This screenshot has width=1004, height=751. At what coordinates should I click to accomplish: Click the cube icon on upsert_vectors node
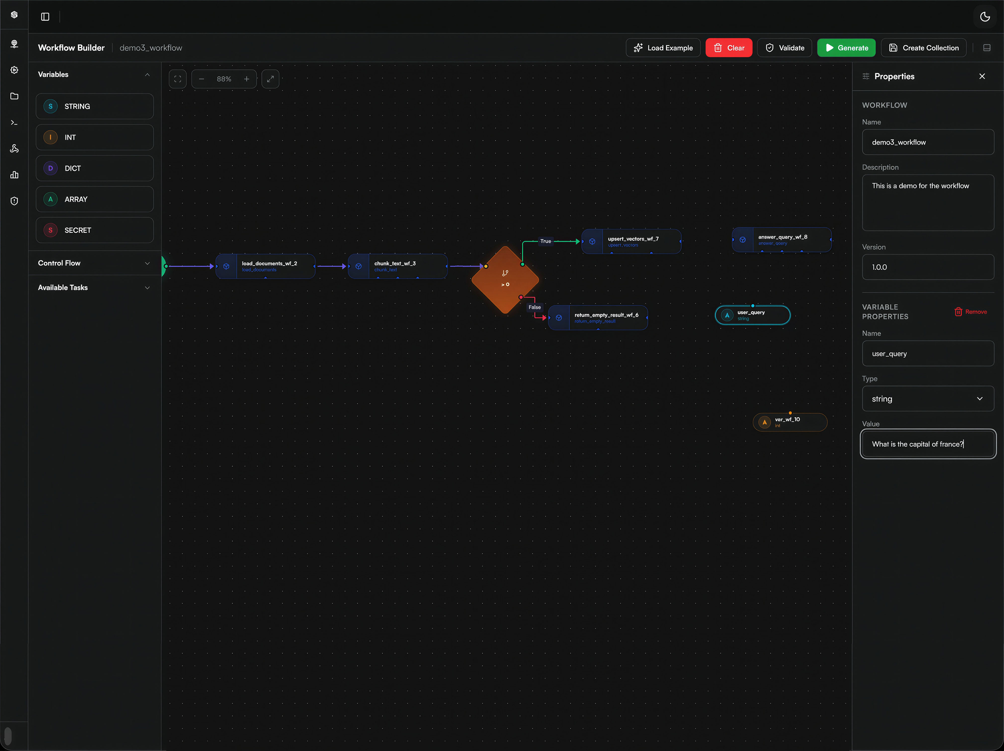(592, 242)
